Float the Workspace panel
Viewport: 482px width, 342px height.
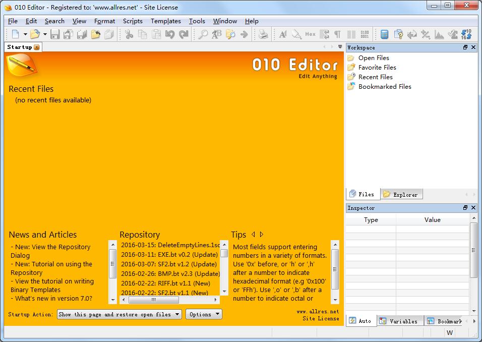point(465,47)
